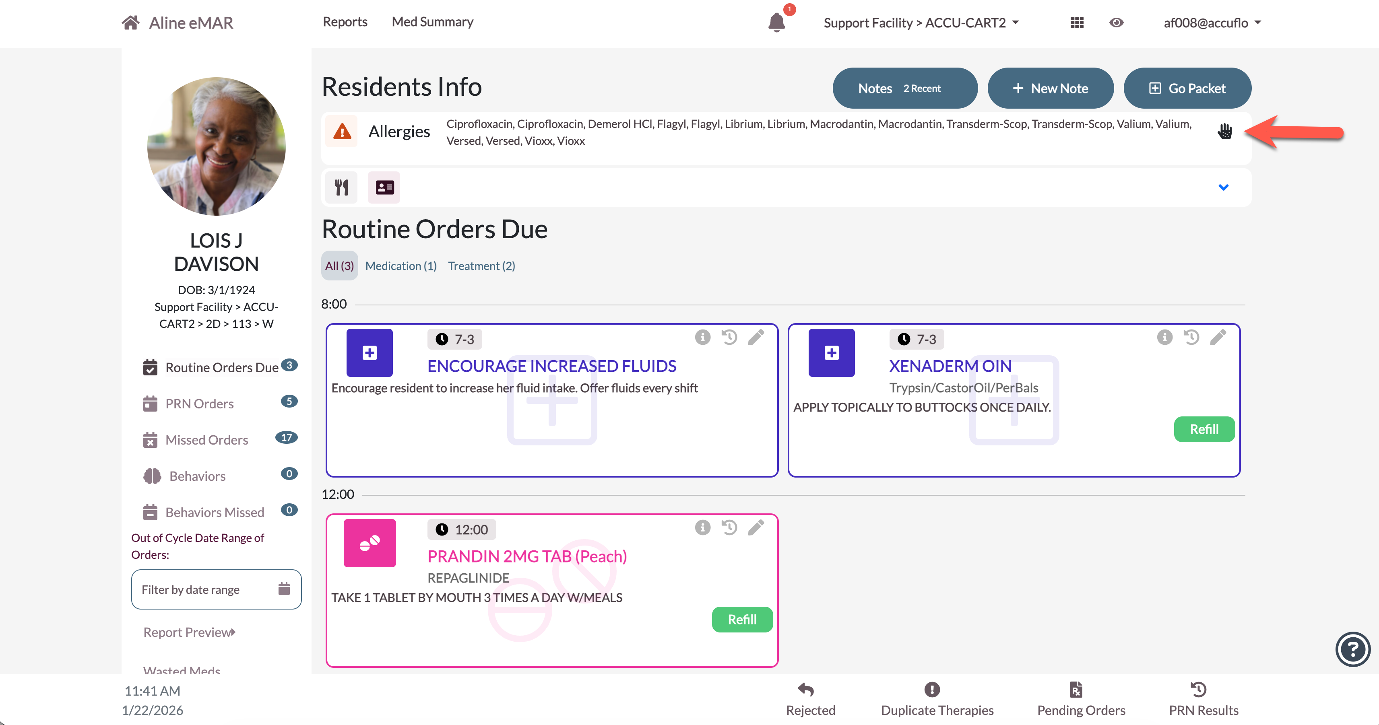
Task: Open the help question mark button
Action: pos(1352,649)
